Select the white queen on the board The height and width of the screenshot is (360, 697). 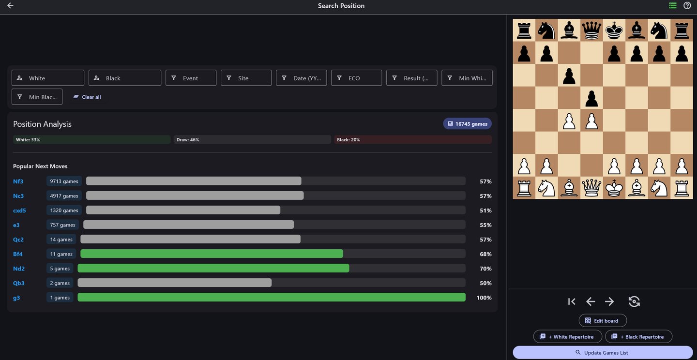click(x=591, y=187)
